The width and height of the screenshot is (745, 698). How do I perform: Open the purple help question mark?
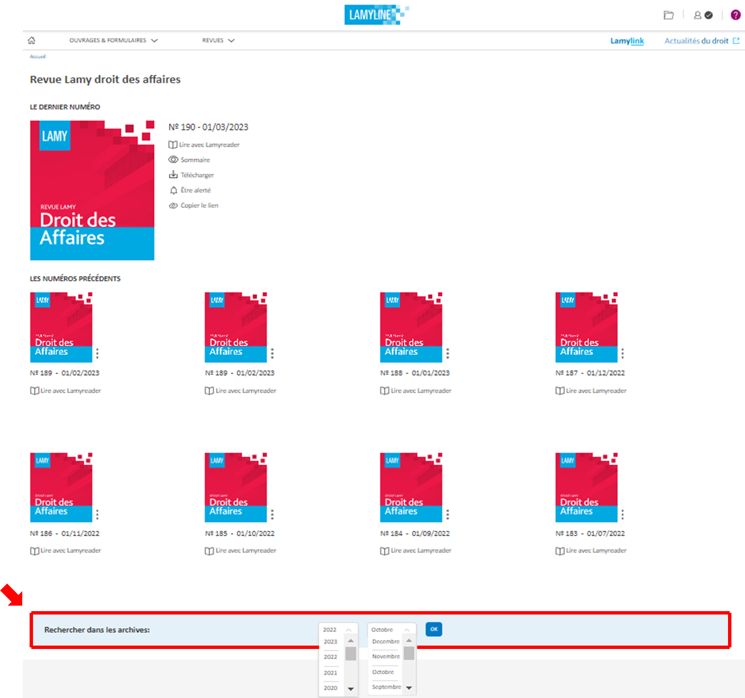pos(735,15)
